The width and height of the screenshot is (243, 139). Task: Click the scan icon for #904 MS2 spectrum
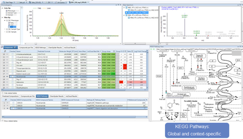coord(129,10)
